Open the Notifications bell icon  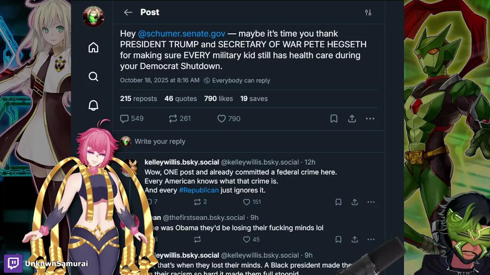(93, 105)
